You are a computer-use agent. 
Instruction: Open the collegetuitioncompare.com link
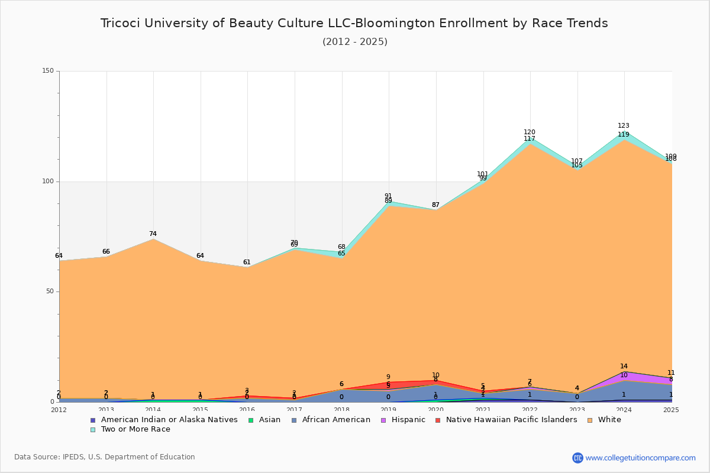tap(641, 458)
